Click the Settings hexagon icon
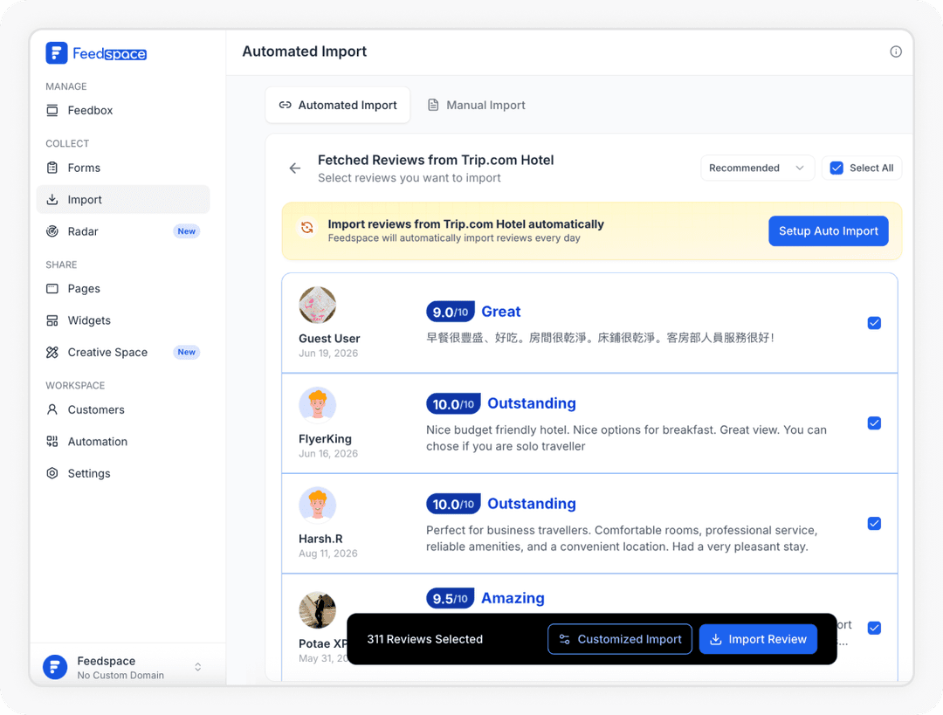Screen dimensions: 943x715 click(x=52, y=473)
